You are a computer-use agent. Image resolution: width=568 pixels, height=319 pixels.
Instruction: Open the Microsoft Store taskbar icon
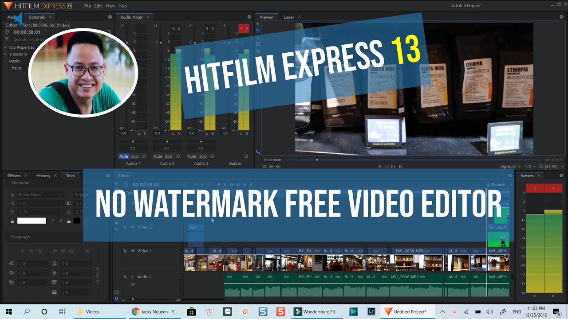coord(191,311)
